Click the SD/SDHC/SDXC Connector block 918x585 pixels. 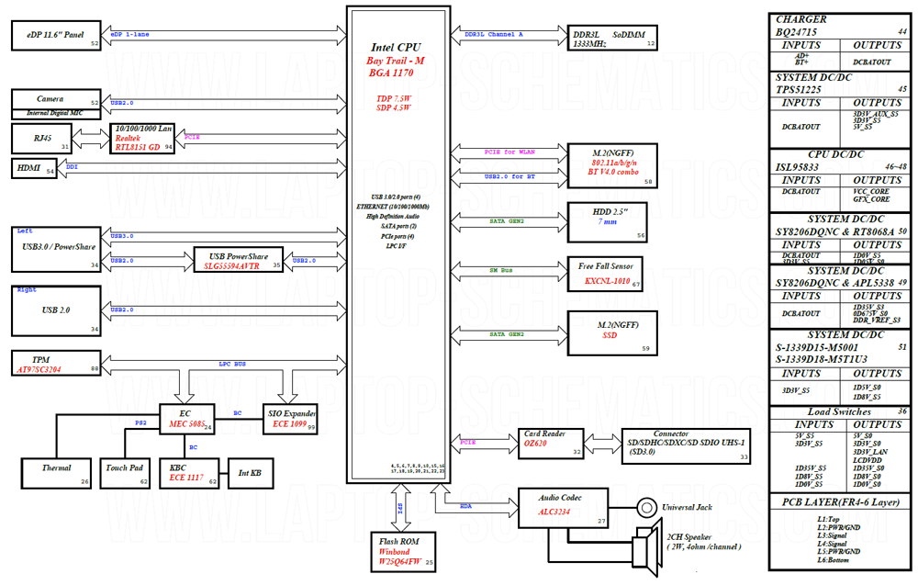[686, 446]
